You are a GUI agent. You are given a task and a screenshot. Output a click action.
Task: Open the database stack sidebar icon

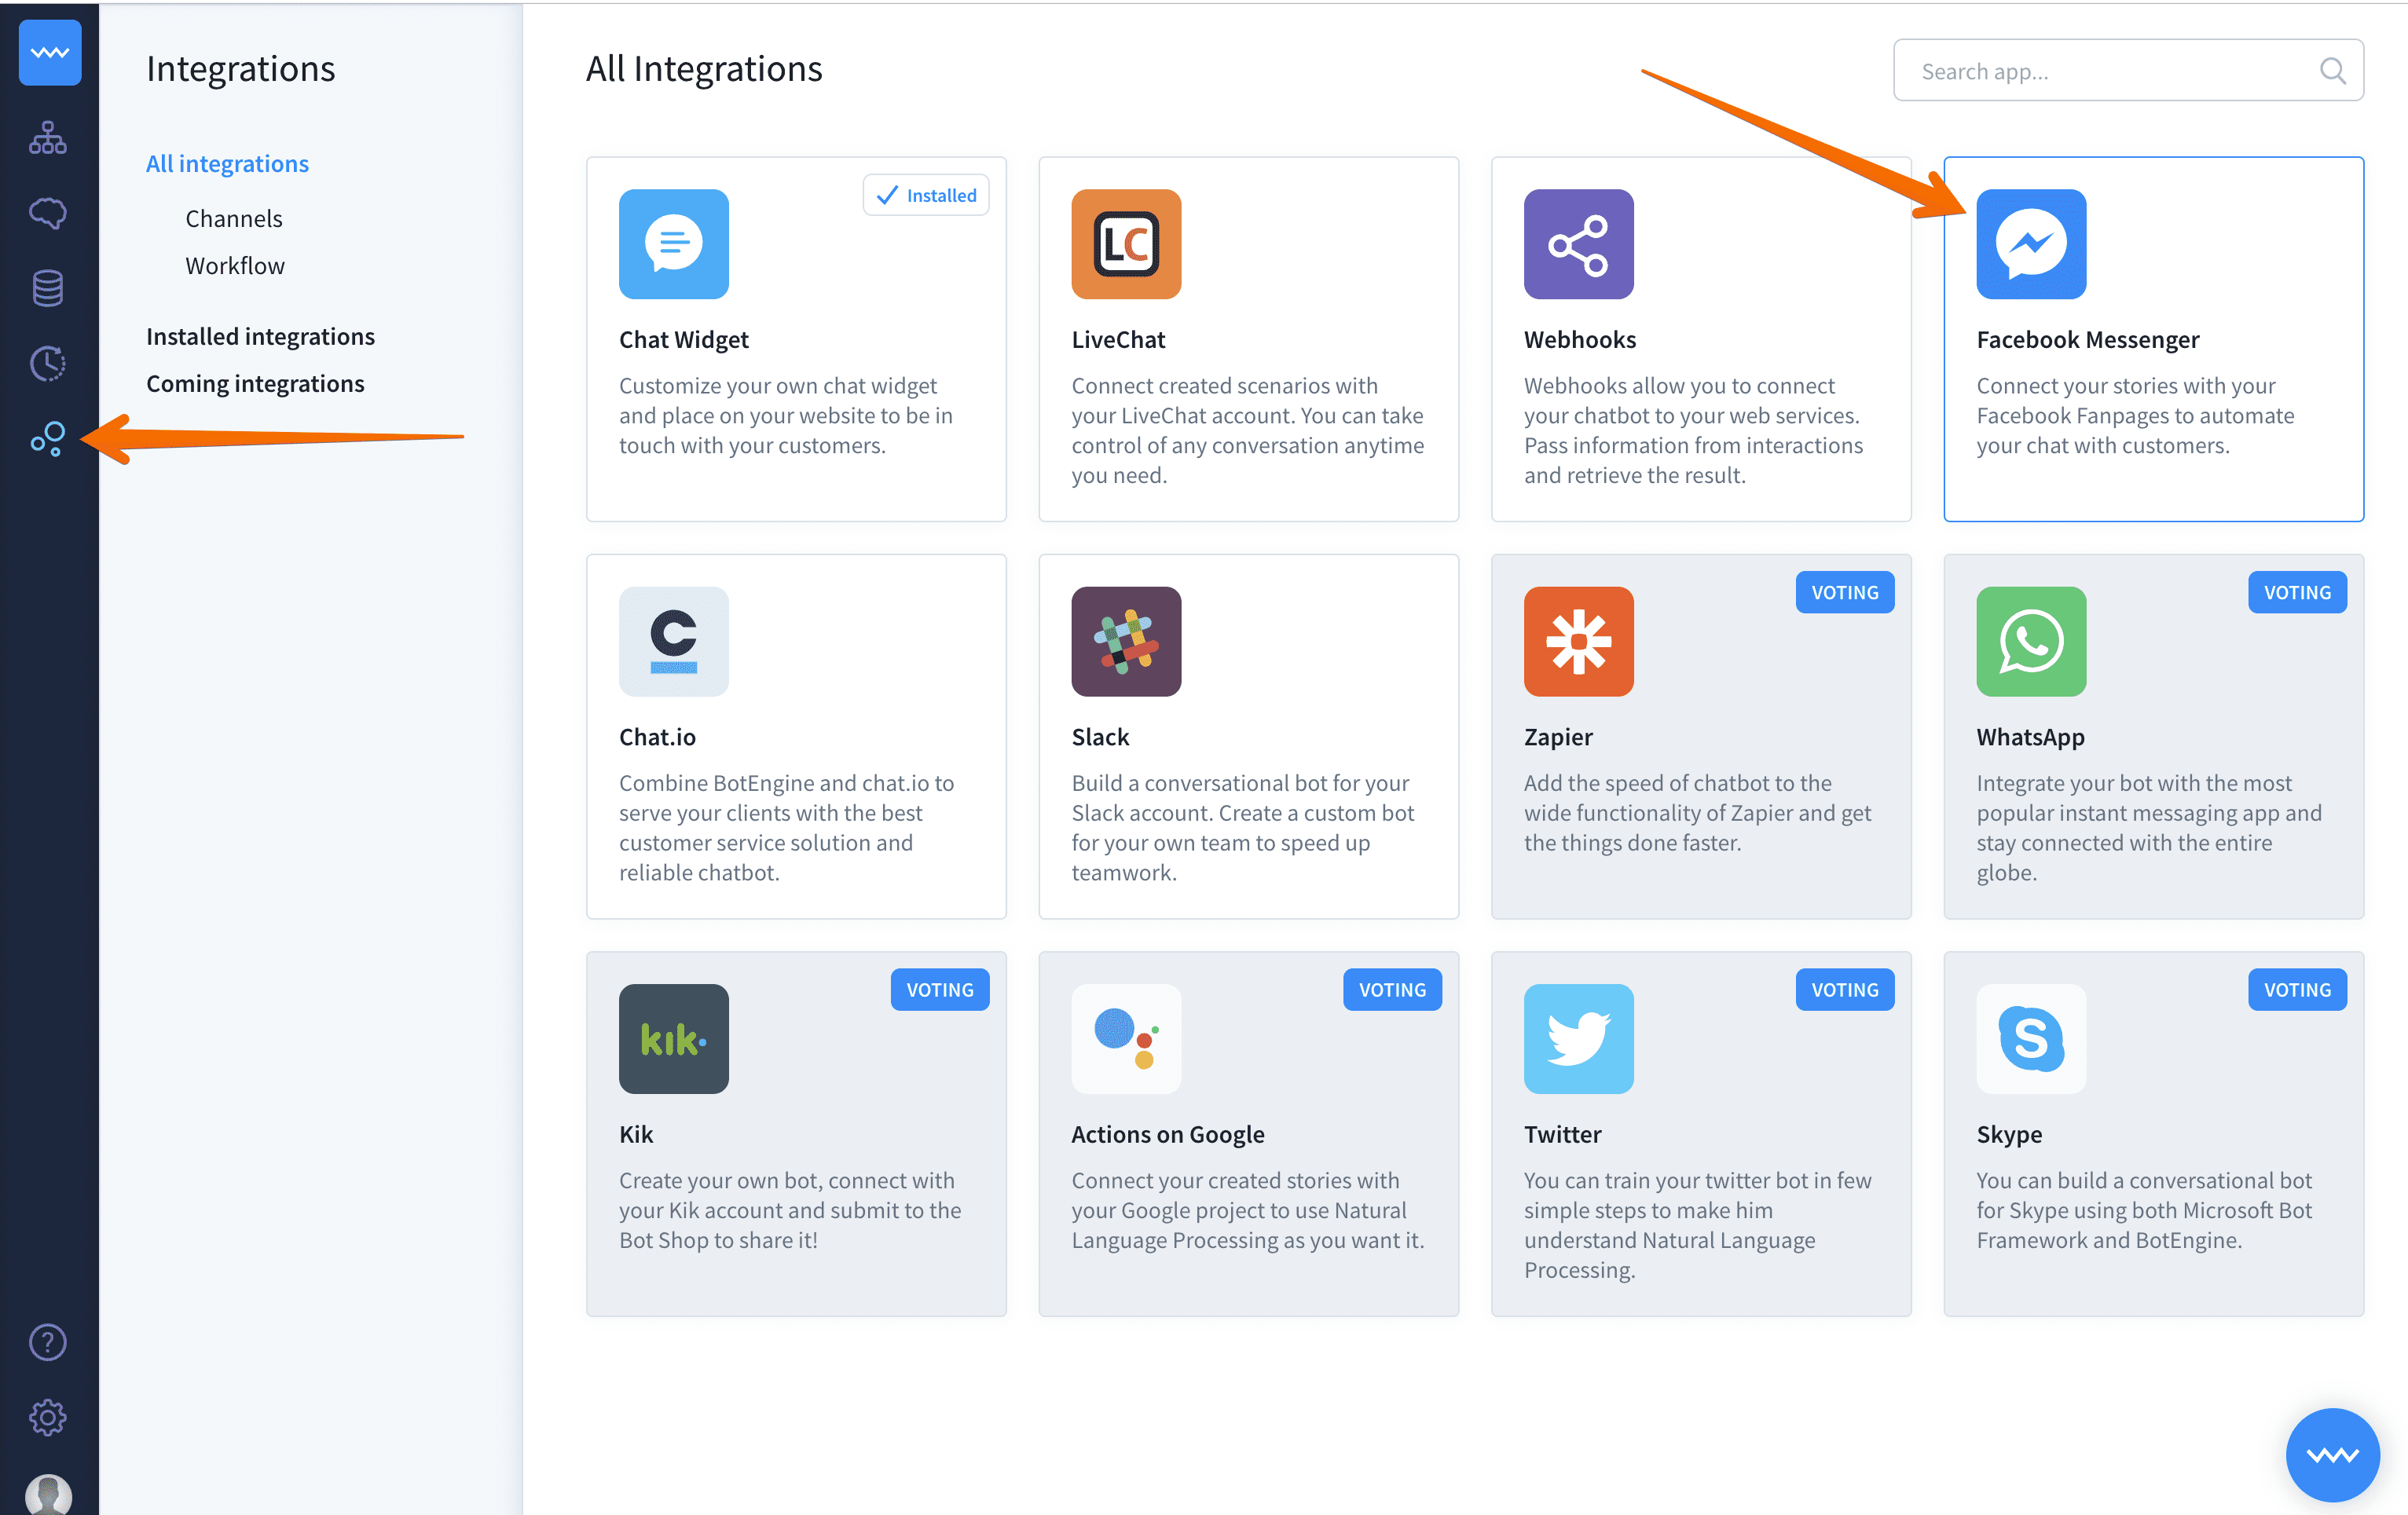coord(48,287)
